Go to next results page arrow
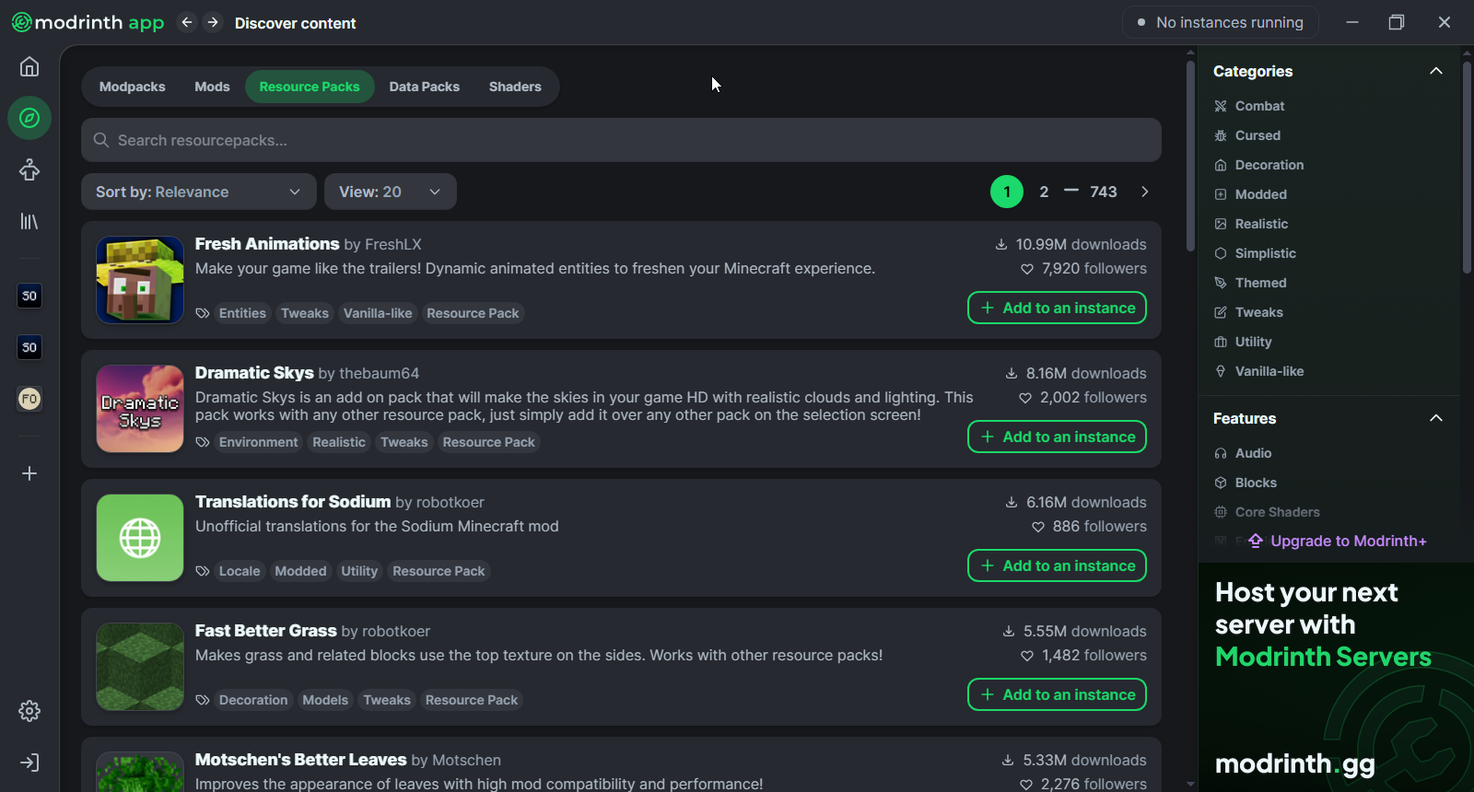This screenshot has width=1474, height=792. (x=1145, y=192)
